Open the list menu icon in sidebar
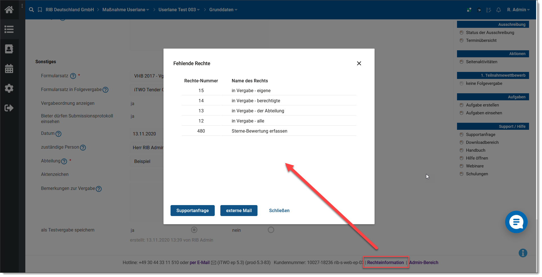The height and width of the screenshot is (277, 542). (x=9, y=29)
